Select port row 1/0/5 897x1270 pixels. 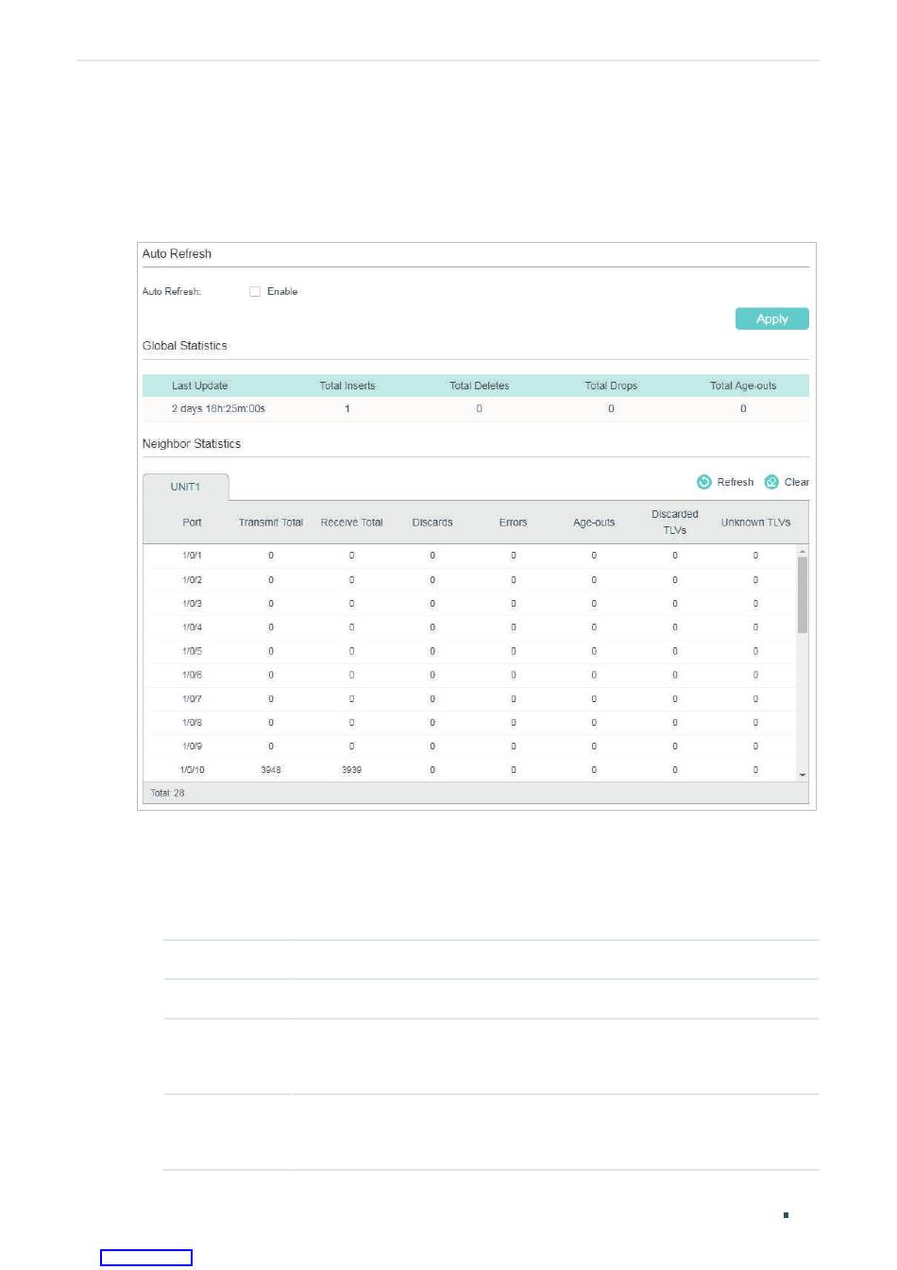tap(470, 651)
